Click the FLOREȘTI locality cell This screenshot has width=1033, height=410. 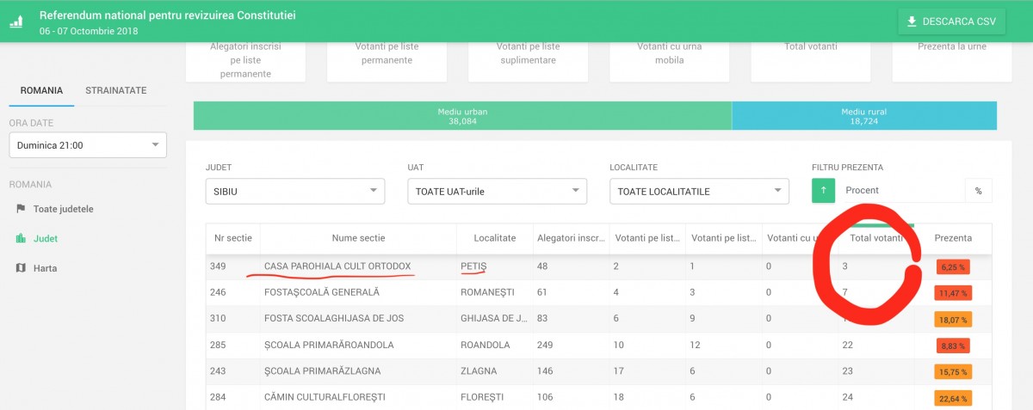[x=482, y=397]
